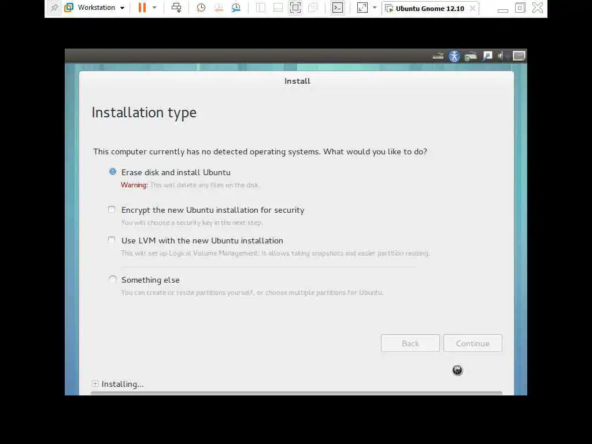Click the Unity mode icon
592x444 pixels.
click(x=313, y=8)
